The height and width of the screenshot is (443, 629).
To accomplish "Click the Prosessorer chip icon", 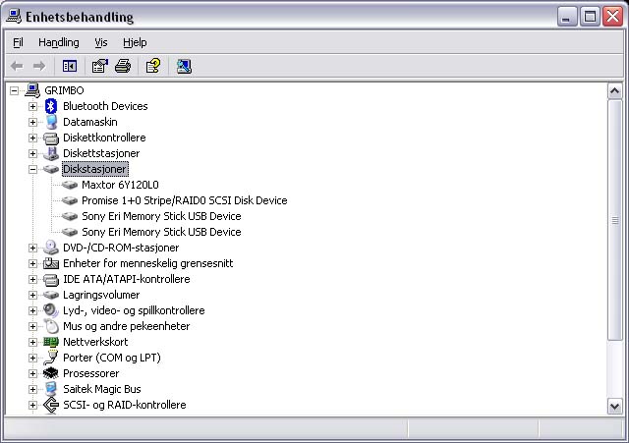I will [51, 373].
